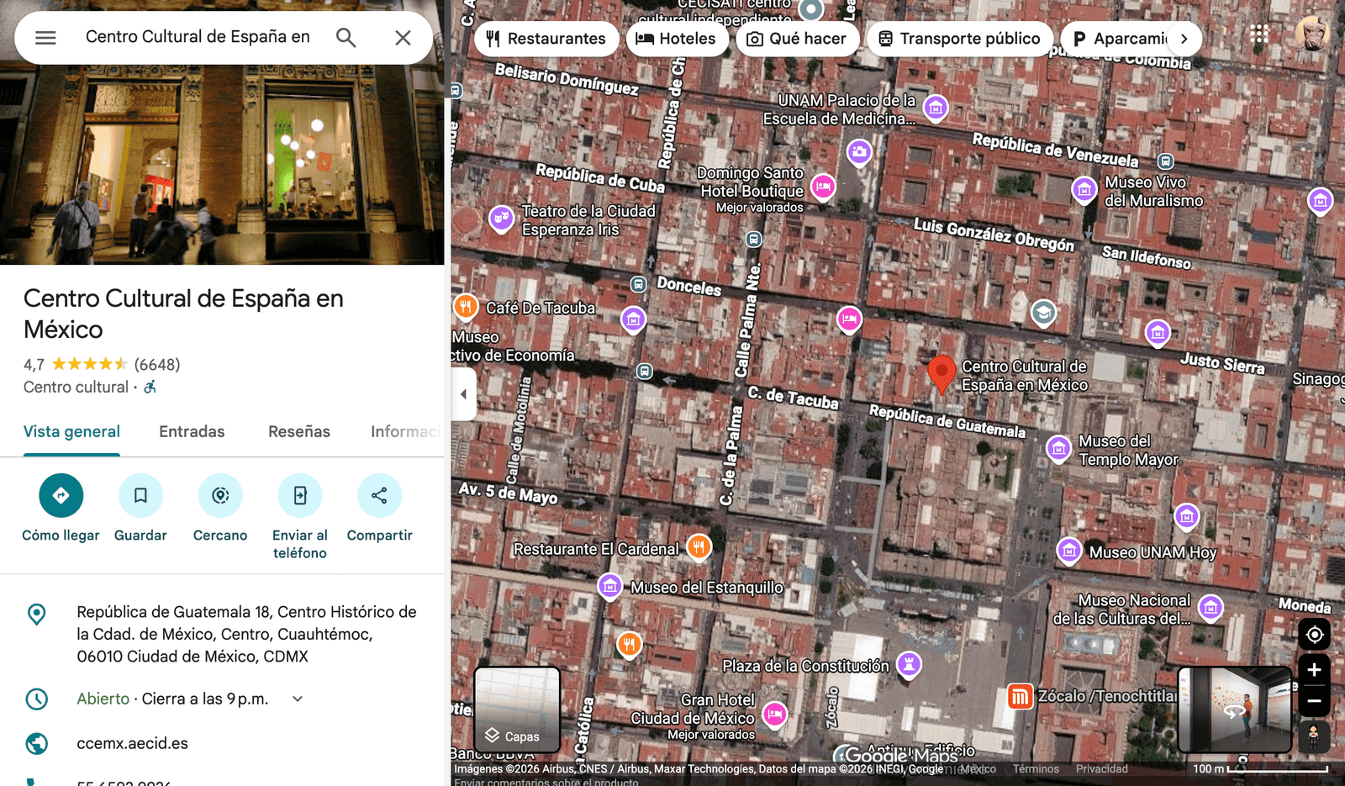
Task: Open the 6648 reviews count
Action: [157, 364]
